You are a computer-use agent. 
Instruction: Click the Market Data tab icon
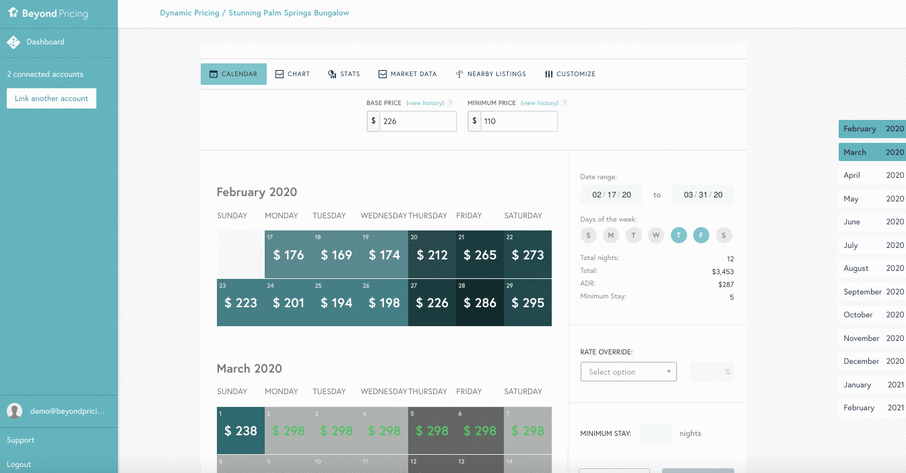click(383, 74)
